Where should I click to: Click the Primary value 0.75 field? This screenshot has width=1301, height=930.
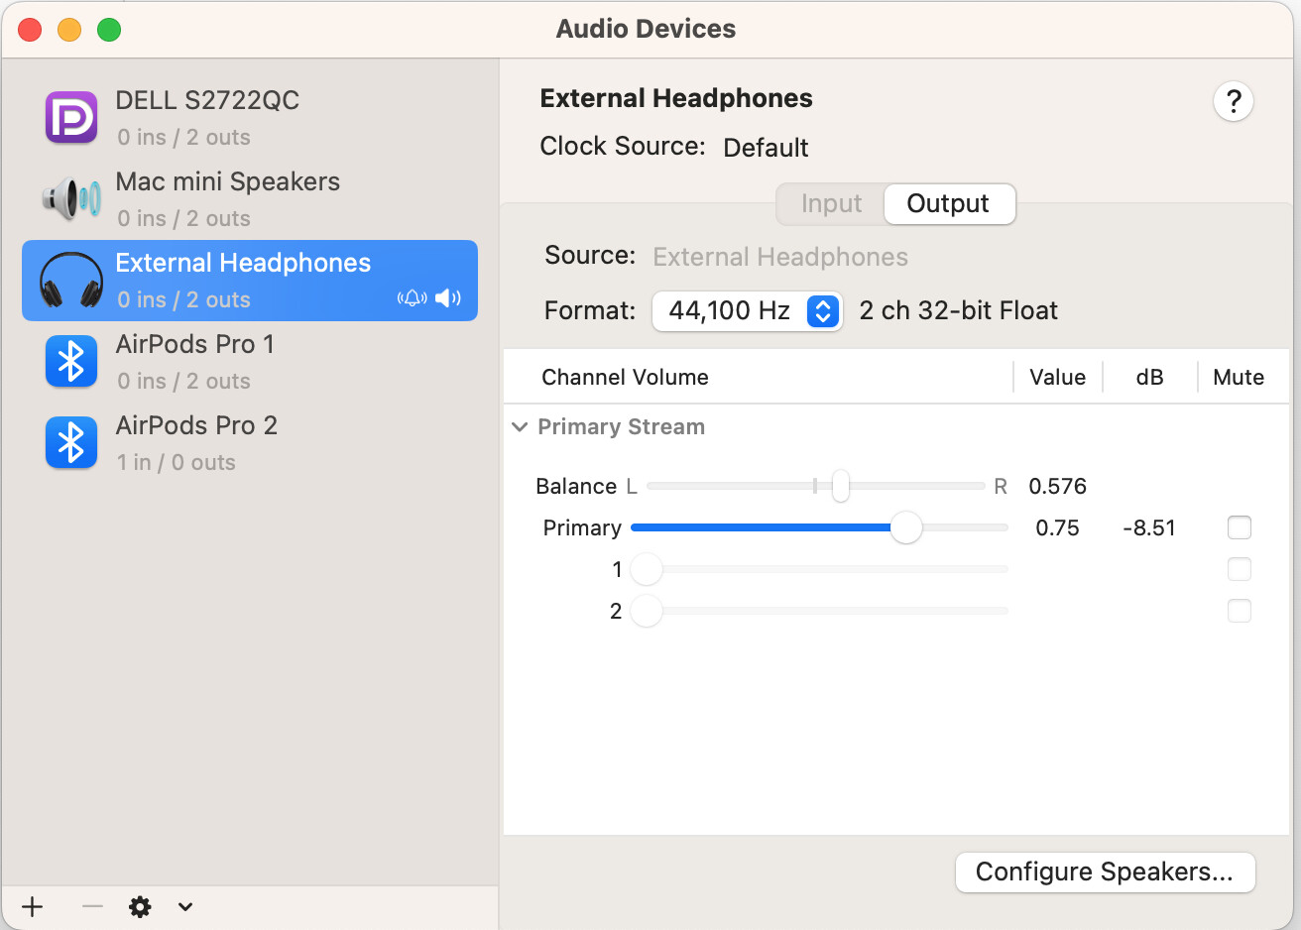click(x=1057, y=527)
